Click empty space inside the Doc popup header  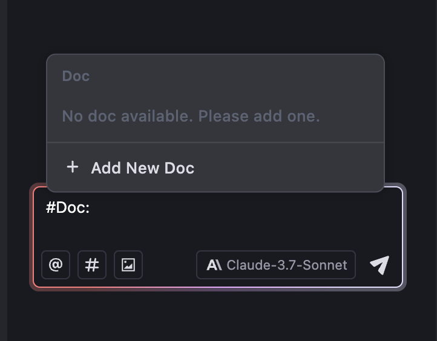(237, 76)
